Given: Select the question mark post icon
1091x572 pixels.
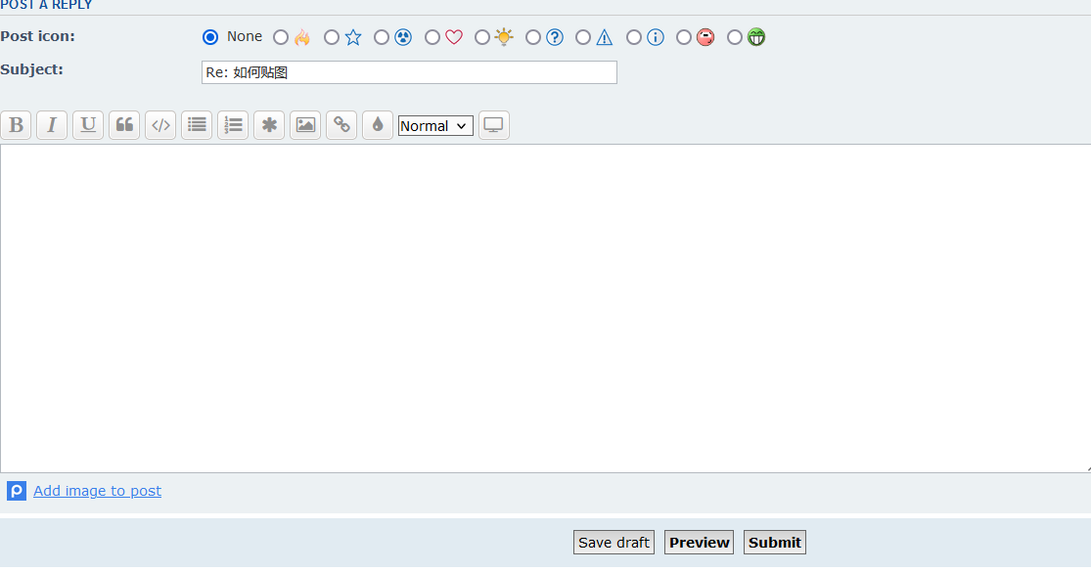Looking at the screenshot, I should point(533,37).
